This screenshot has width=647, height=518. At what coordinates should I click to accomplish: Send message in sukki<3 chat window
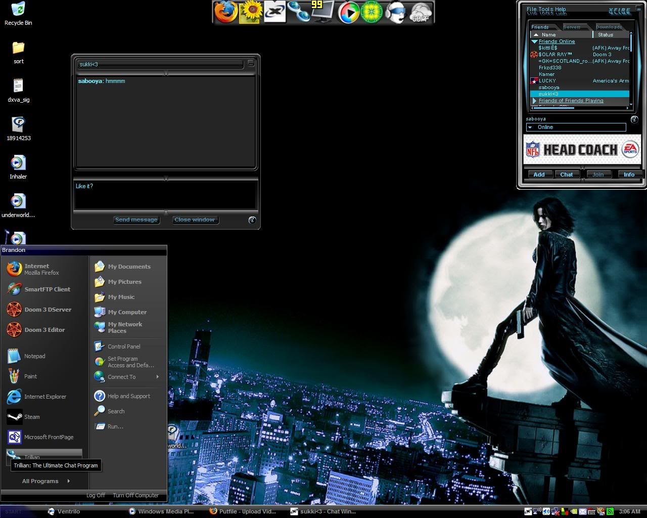(136, 220)
